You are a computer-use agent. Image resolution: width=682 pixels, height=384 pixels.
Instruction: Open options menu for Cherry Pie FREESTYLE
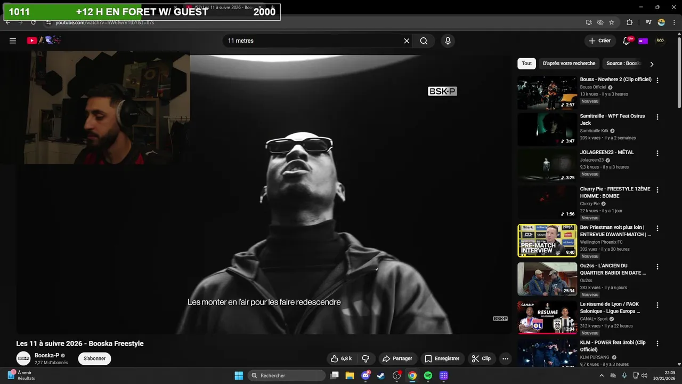pyautogui.click(x=657, y=189)
